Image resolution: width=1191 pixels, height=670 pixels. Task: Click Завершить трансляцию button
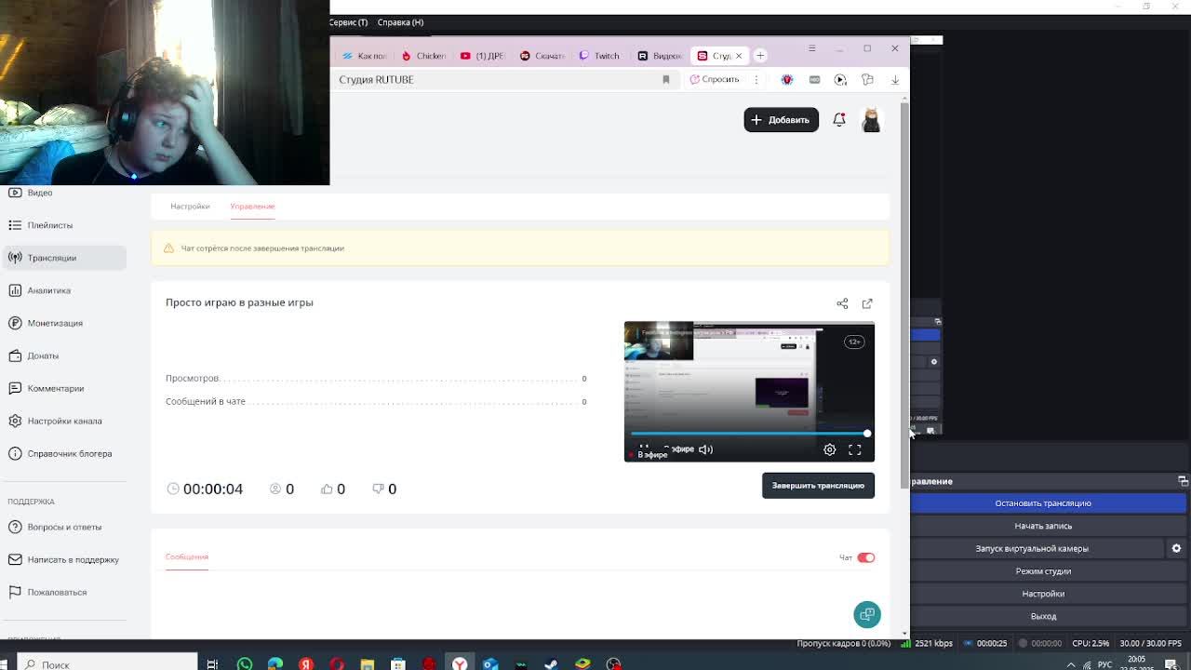click(x=818, y=486)
